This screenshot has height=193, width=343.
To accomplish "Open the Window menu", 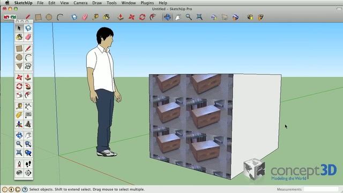I will (129, 3).
